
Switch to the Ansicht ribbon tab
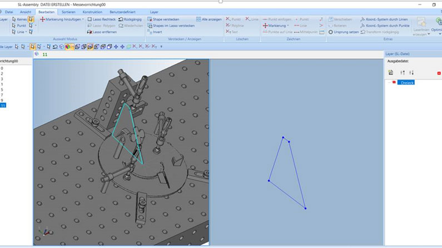[26, 11]
